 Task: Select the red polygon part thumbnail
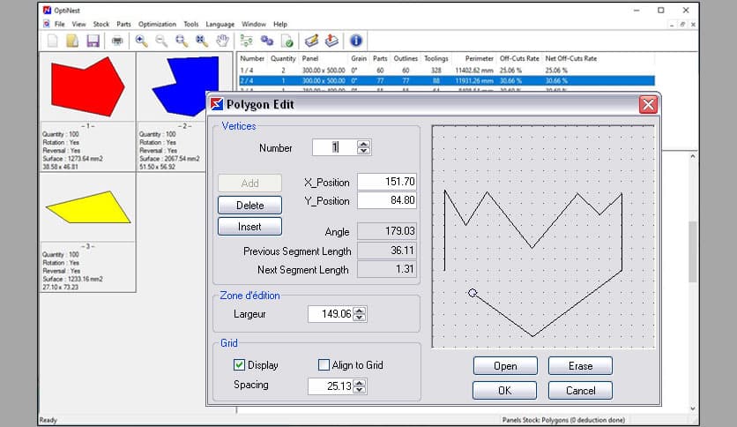point(86,86)
